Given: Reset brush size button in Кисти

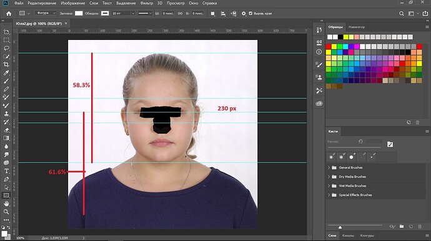Looking at the screenshot, I should click(x=360, y=141).
